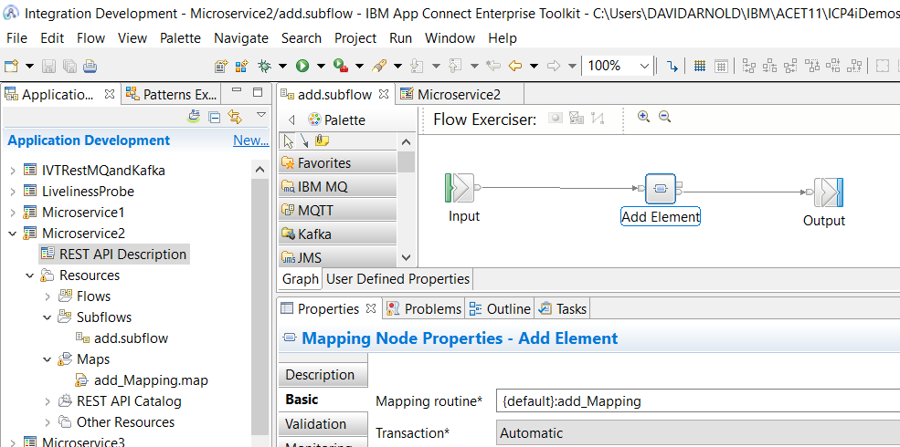Click the blue connection routing icon
The width and height of the screenshot is (900, 447).
coord(672,66)
